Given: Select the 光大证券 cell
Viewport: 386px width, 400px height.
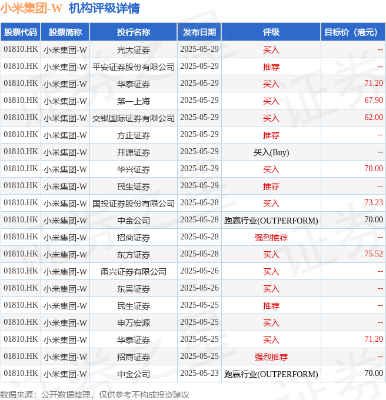Looking at the screenshot, I should tap(134, 50).
